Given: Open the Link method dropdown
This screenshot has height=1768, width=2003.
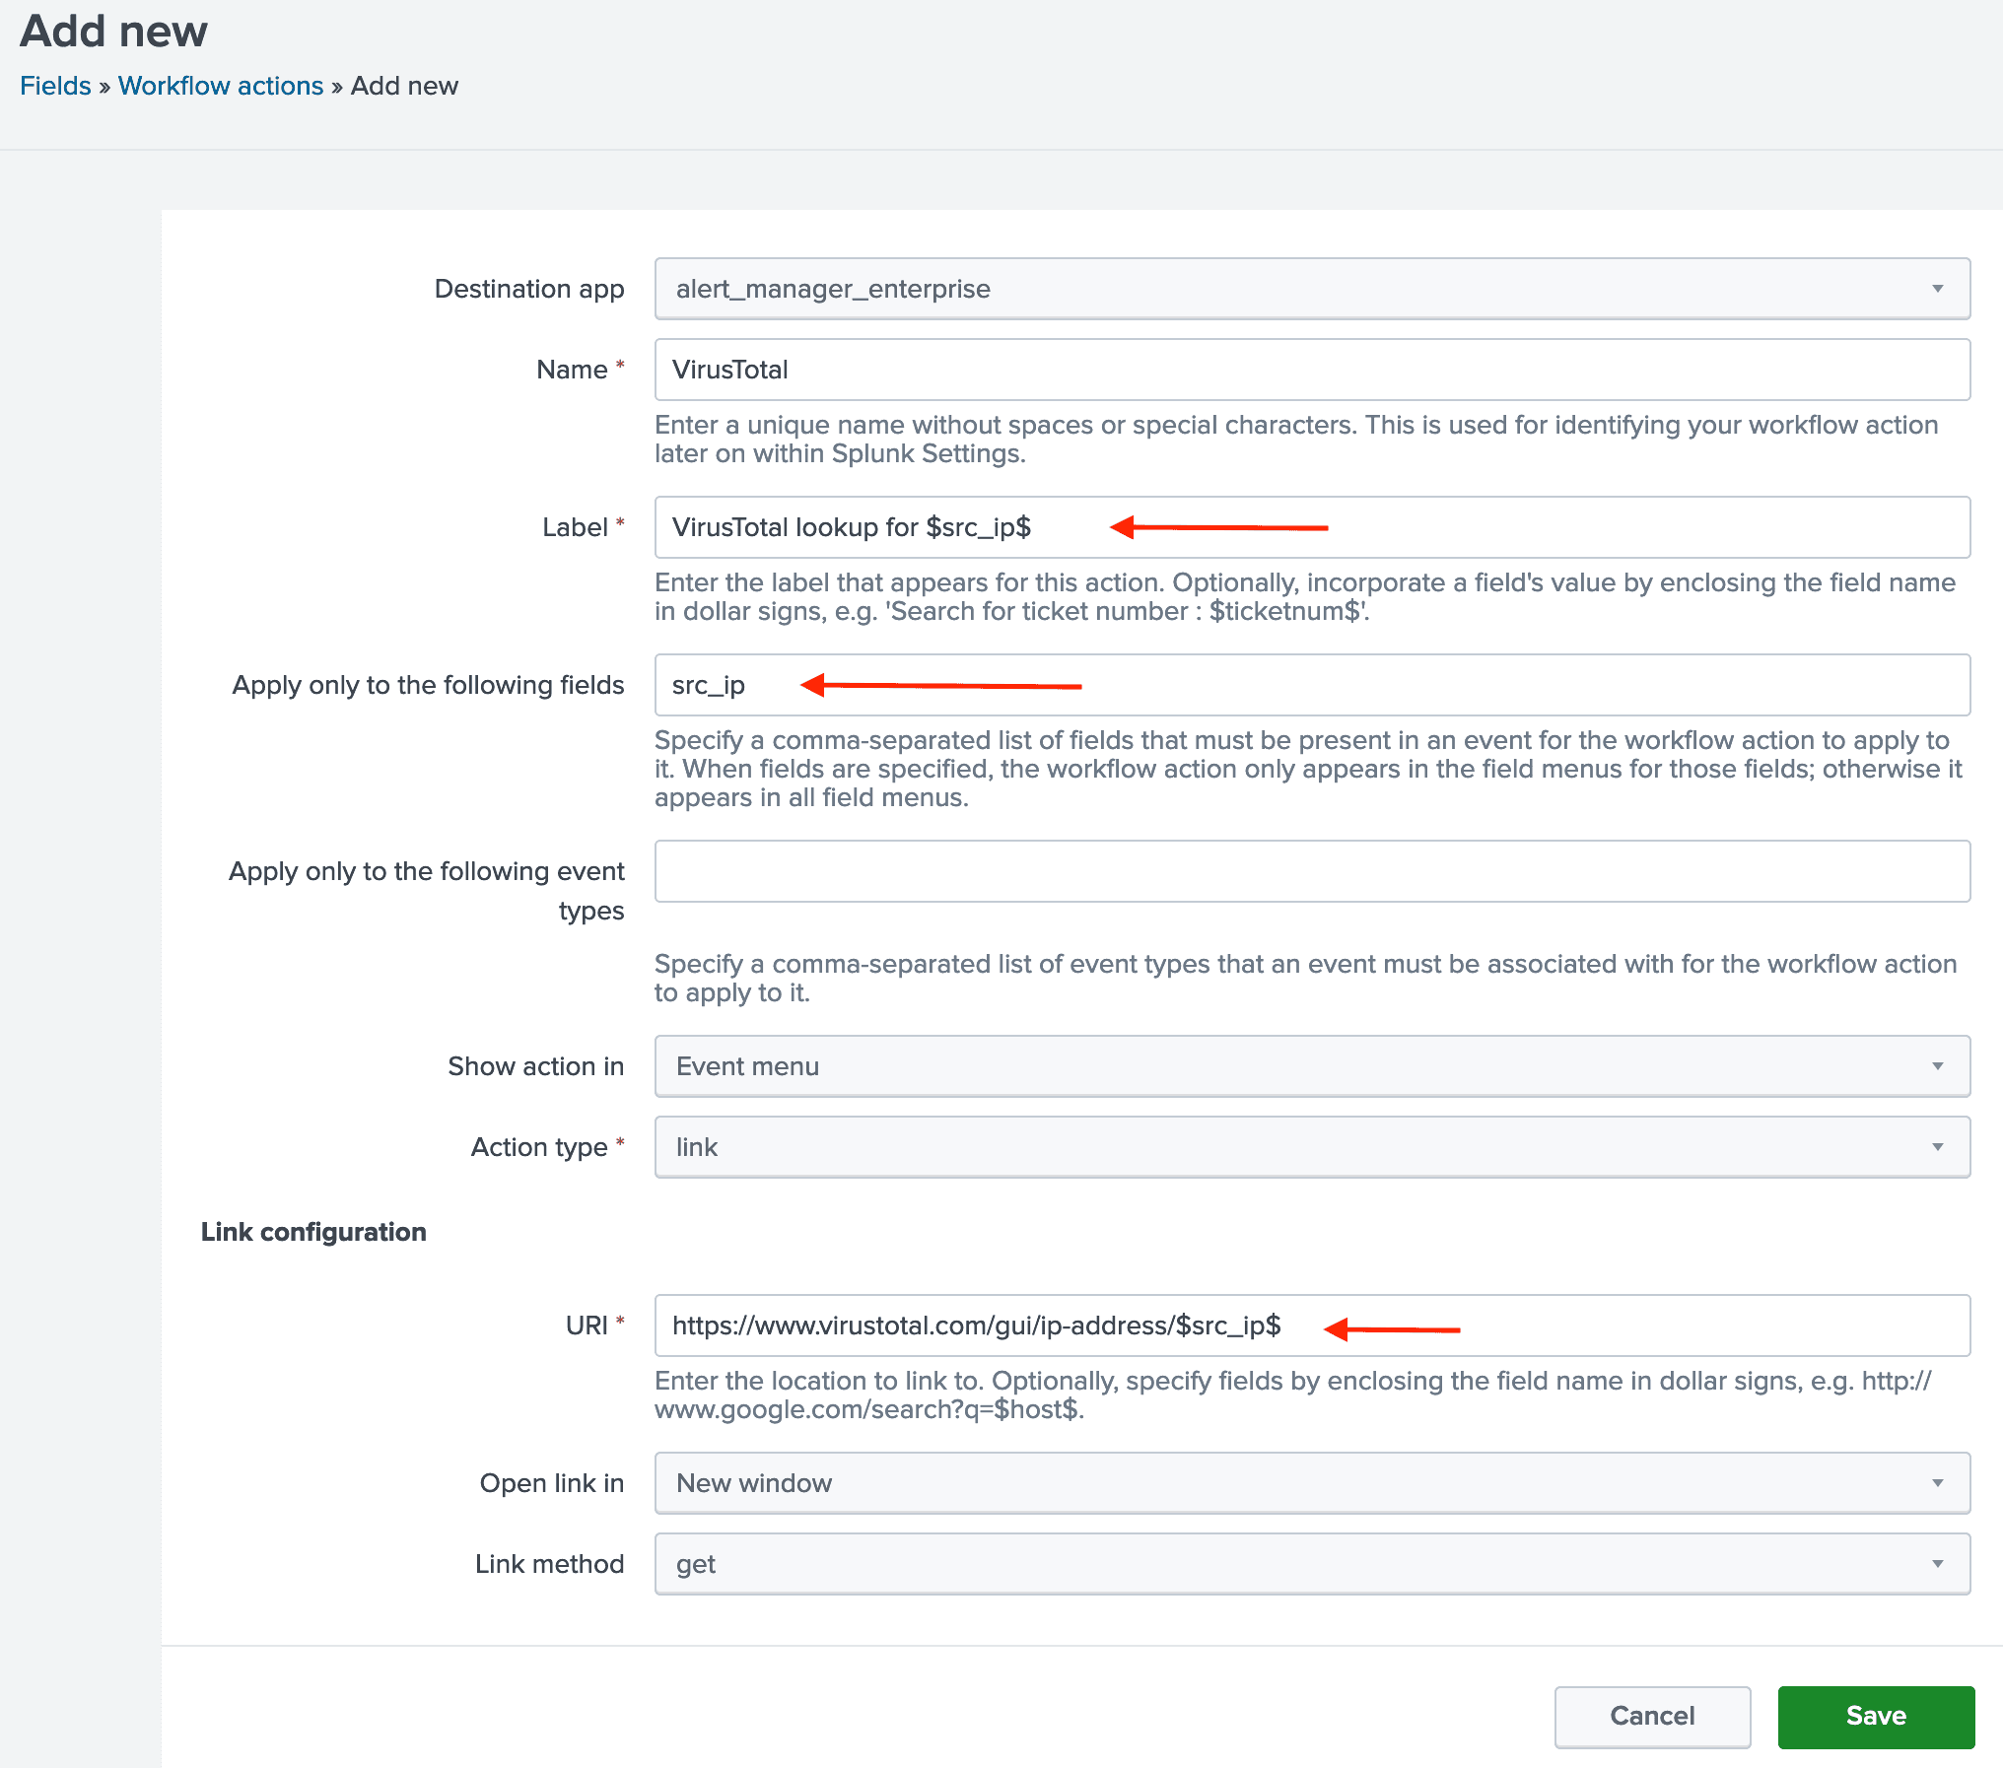Looking at the screenshot, I should pyautogui.click(x=1311, y=1564).
